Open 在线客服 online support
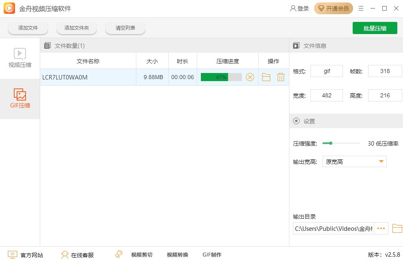403x260 pixels. (82, 255)
